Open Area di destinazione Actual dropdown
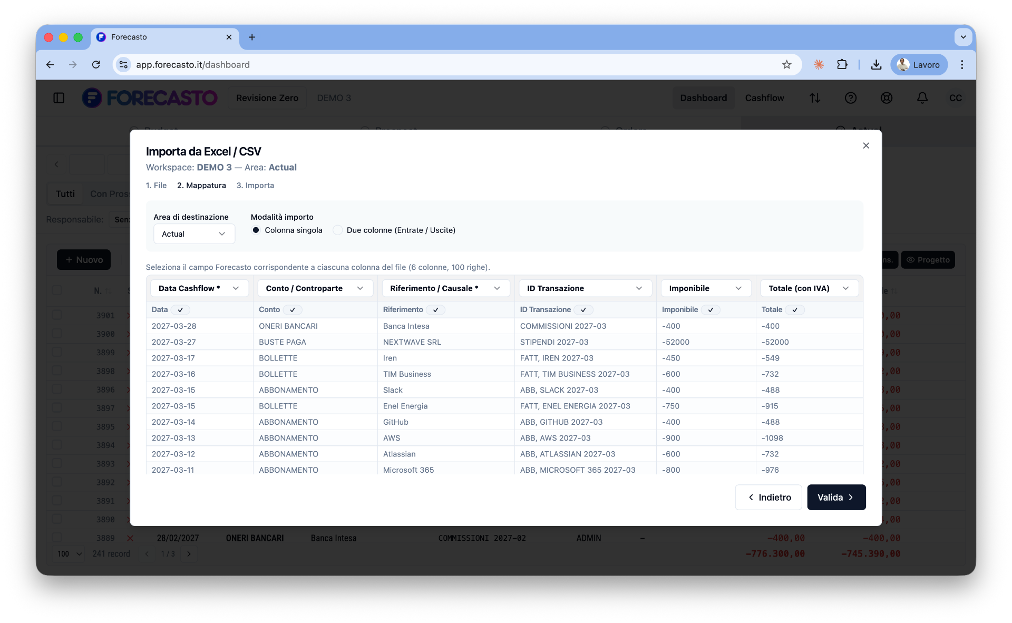 point(193,234)
